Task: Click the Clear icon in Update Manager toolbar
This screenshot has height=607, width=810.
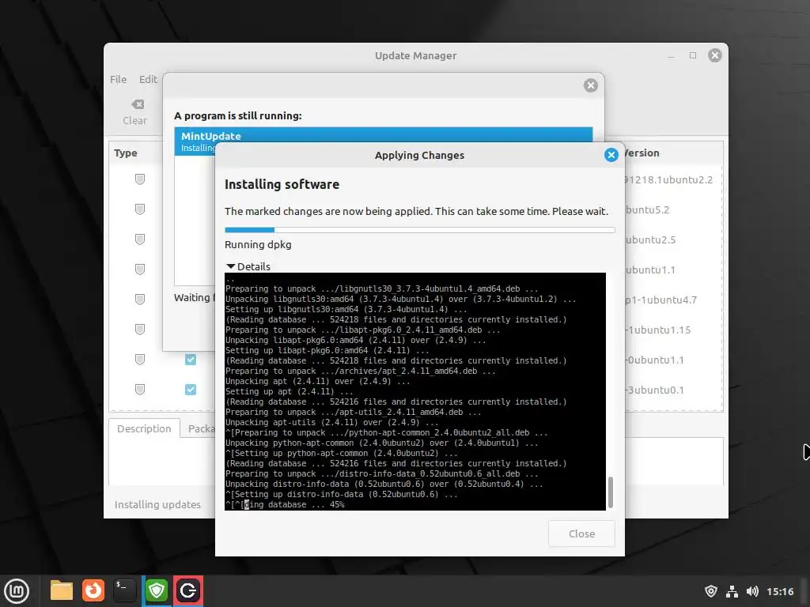Action: (x=138, y=105)
